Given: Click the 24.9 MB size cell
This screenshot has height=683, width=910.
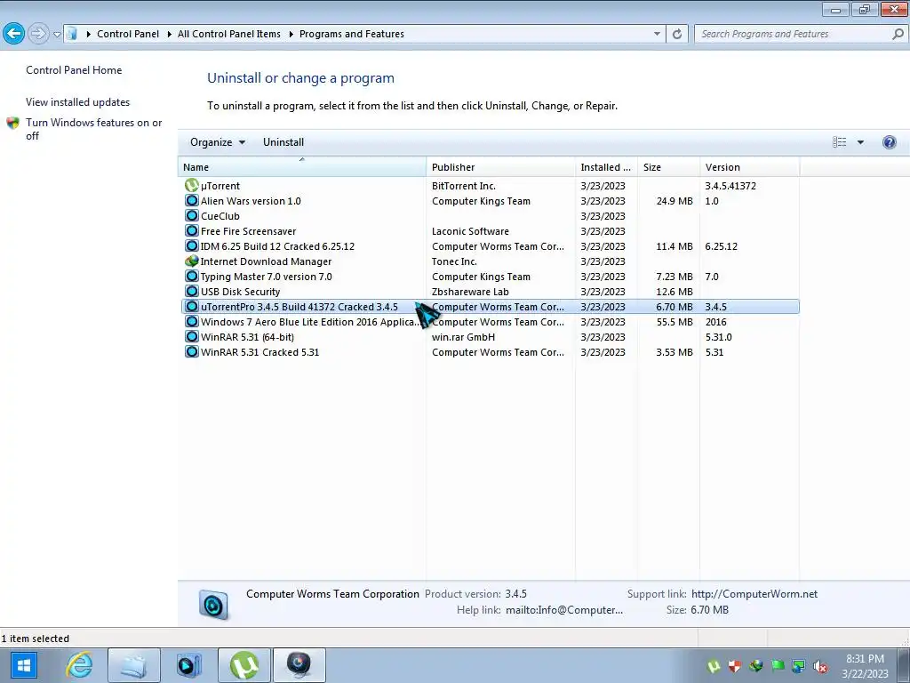Looking at the screenshot, I should [675, 201].
